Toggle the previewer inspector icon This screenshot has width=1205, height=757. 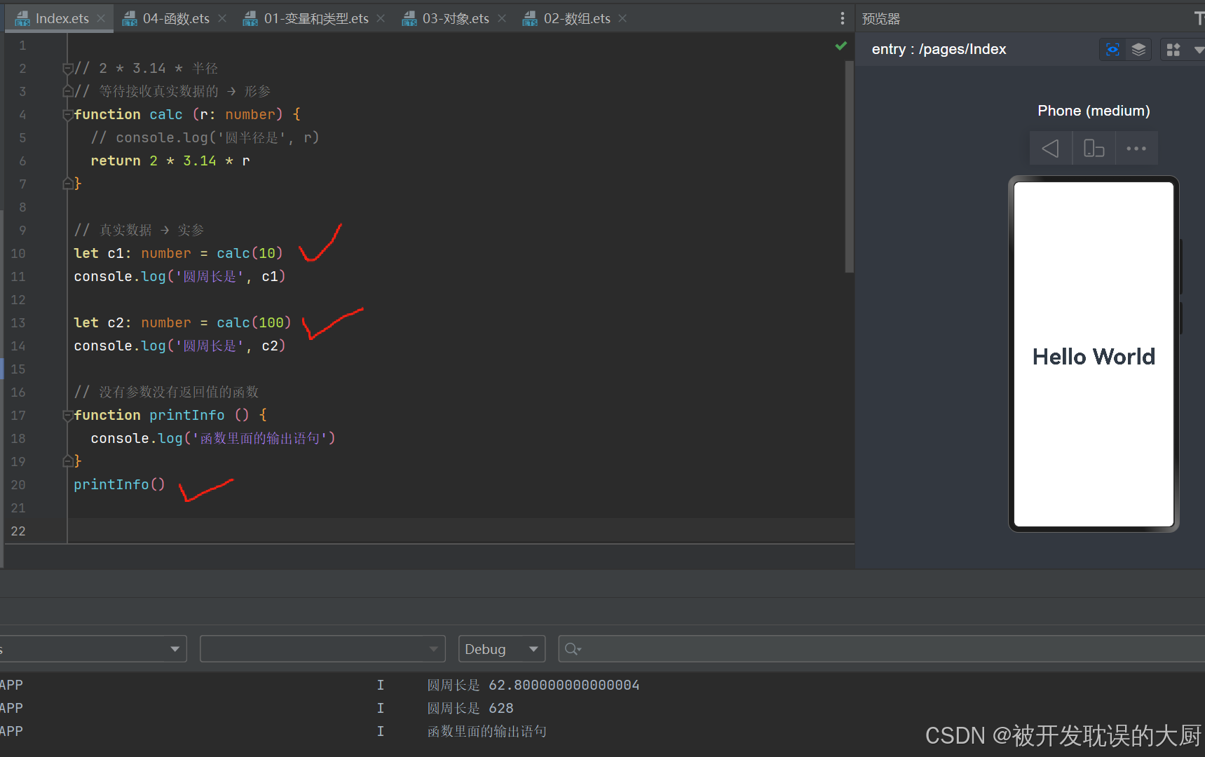[x=1112, y=49]
